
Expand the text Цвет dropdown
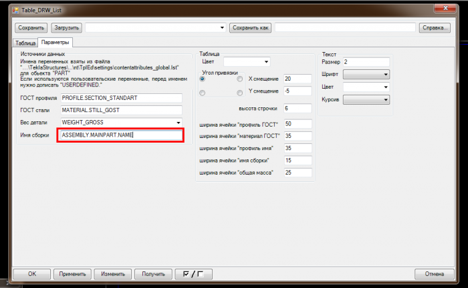(x=366, y=87)
